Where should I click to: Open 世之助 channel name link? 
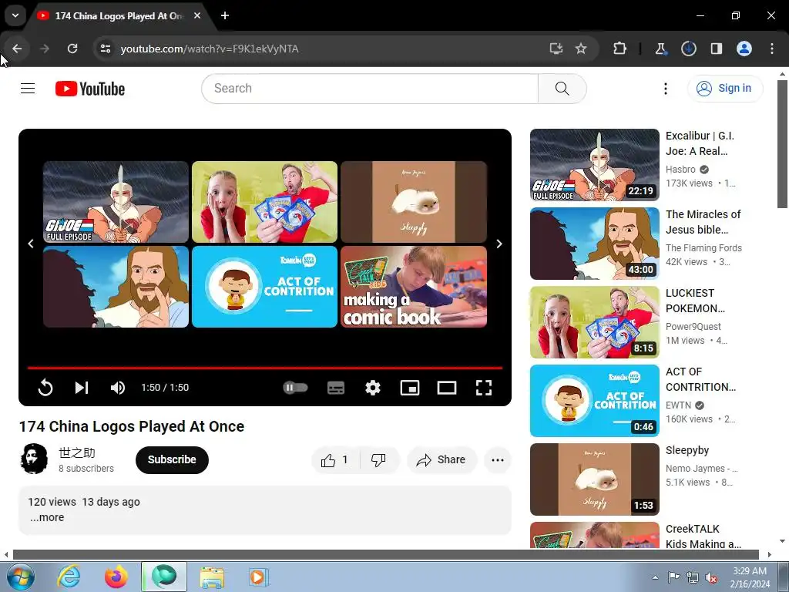point(77,452)
